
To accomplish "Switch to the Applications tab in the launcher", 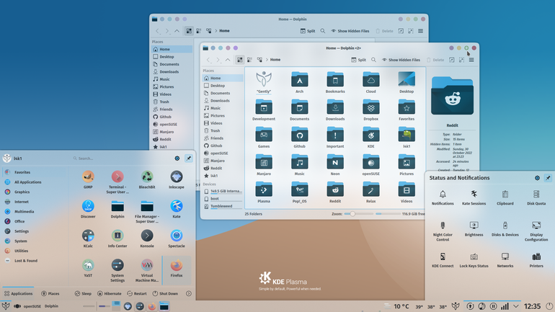I will coord(19,293).
